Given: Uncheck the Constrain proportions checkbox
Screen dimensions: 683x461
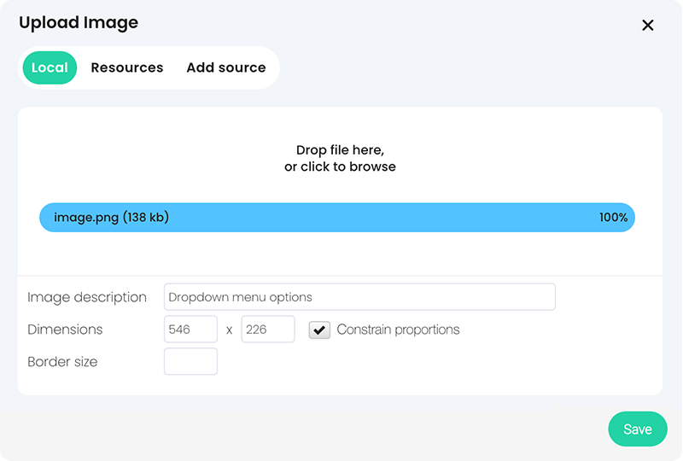Looking at the screenshot, I should [x=319, y=330].
